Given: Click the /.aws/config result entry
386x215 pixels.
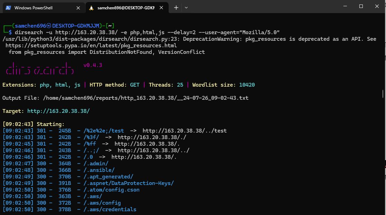Looking at the screenshot, I should click(102, 203).
